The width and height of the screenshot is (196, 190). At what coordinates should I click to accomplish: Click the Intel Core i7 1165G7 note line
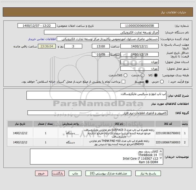point(140,158)
